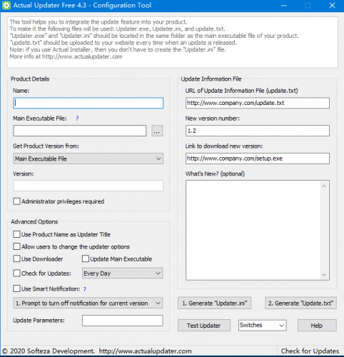Screen dimensions: 344x357
Task: Focus the Update Parameters input field
Action: coord(122,321)
